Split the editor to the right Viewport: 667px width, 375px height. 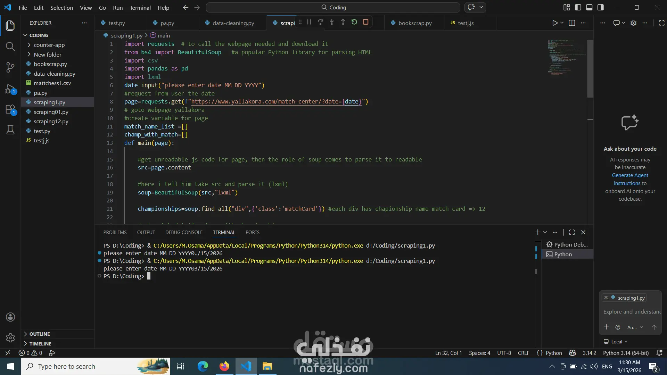(572, 23)
